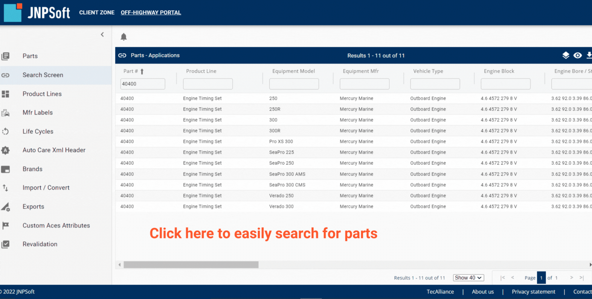Click the layers icon in Parts header

565,55
